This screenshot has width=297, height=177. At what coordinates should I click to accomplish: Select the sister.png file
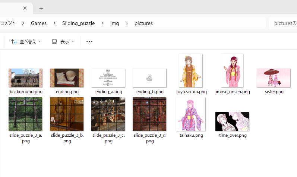pyautogui.click(x=274, y=78)
